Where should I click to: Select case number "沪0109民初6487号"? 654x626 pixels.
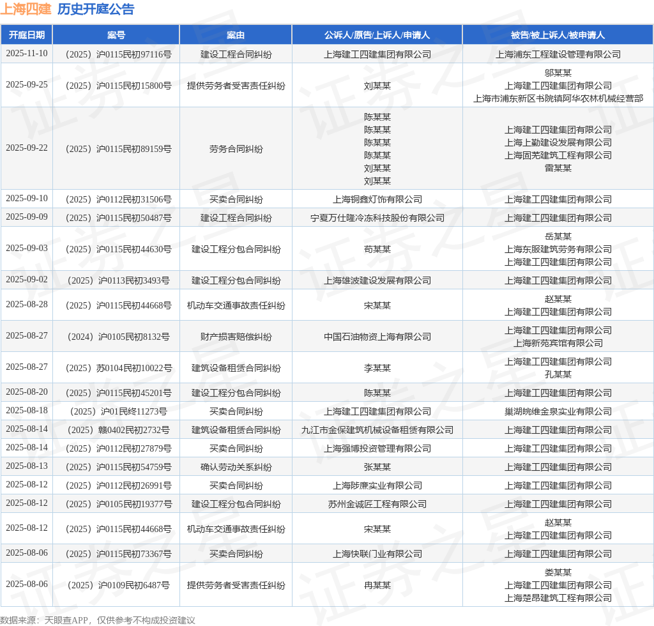[x=118, y=585]
